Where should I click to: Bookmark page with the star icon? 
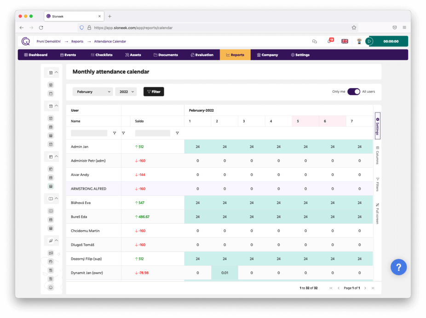(354, 28)
